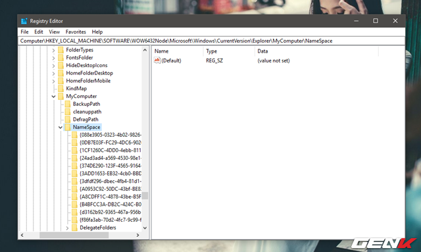The width and height of the screenshot is (421, 252).
Task: Click the (value not set) data cell
Action: point(274,61)
